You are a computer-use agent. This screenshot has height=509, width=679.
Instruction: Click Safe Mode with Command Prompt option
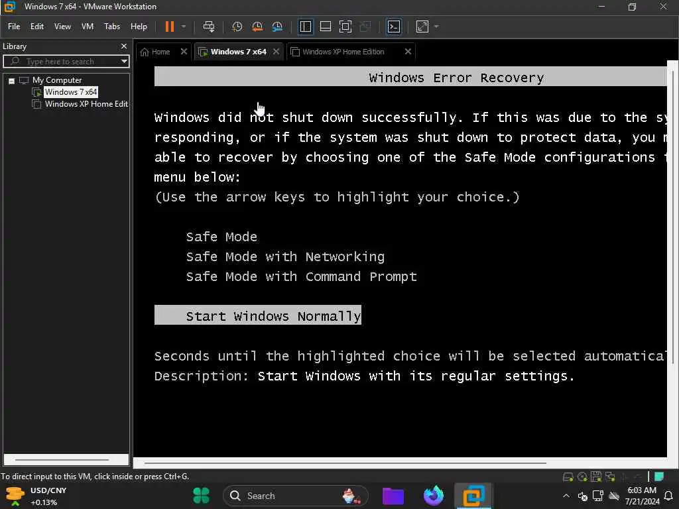pos(302,276)
